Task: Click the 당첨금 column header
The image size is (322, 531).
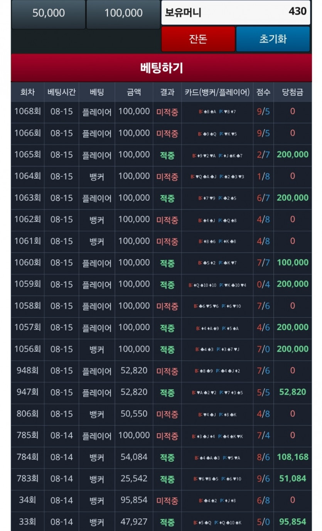Action: [292, 92]
